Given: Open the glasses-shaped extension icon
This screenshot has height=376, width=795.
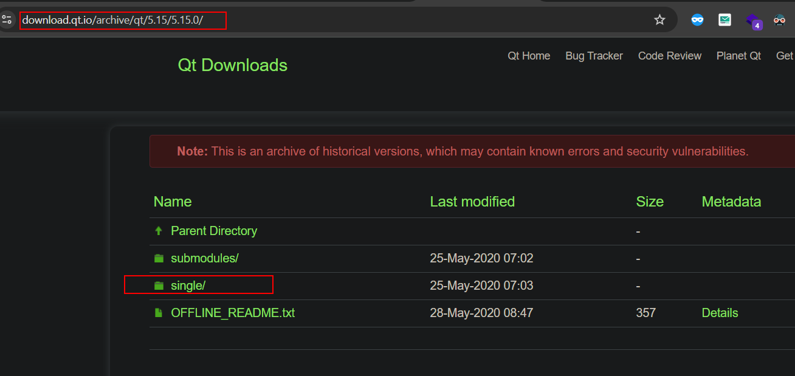Looking at the screenshot, I should [780, 20].
